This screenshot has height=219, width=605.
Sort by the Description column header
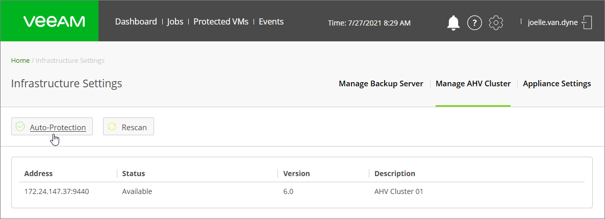pyautogui.click(x=395, y=174)
